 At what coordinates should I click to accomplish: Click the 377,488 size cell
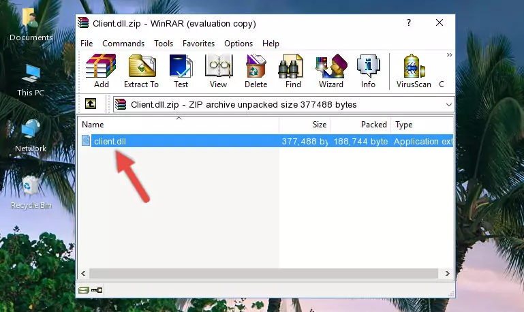(x=305, y=141)
